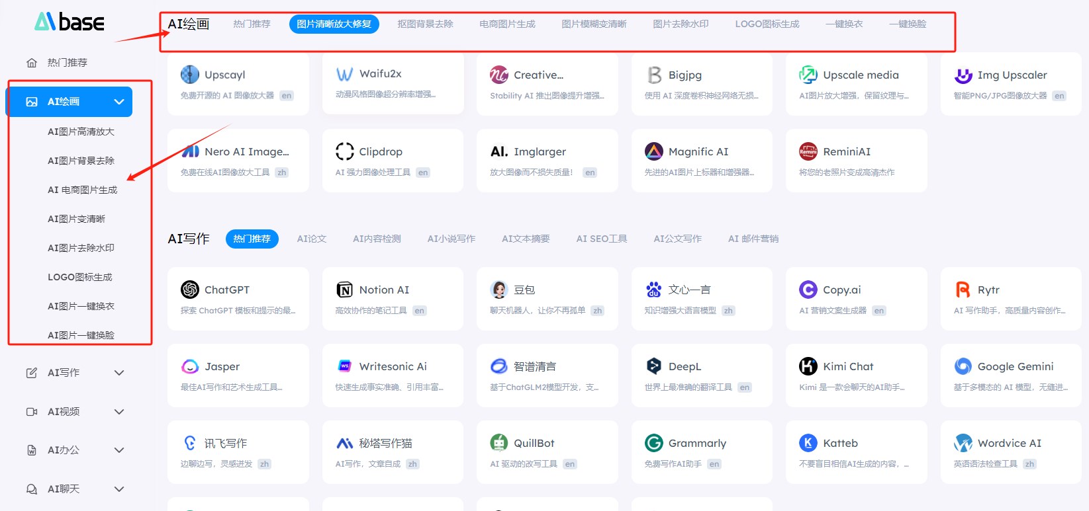Screen dimensions: 1089x511
Task: Click the Kimi Chat icon
Action: 808,366
